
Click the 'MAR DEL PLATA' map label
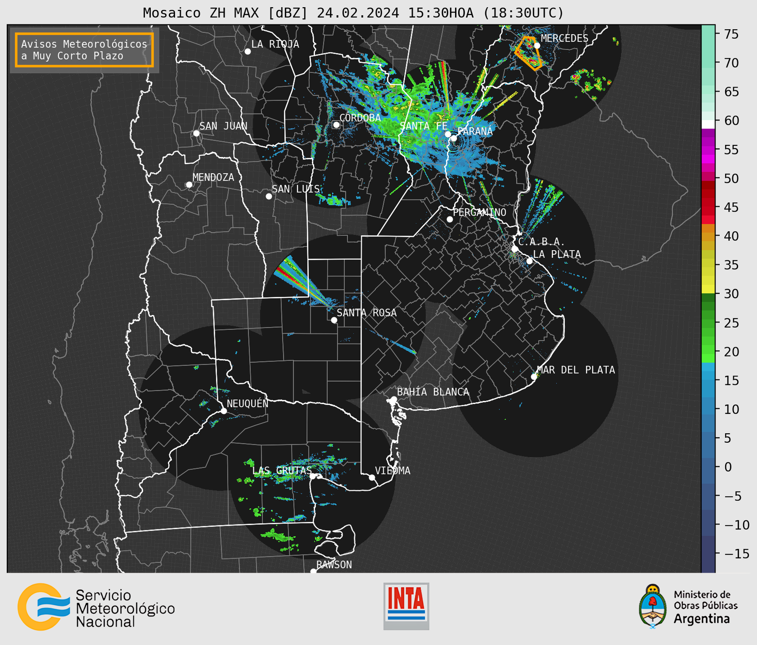coord(576,370)
